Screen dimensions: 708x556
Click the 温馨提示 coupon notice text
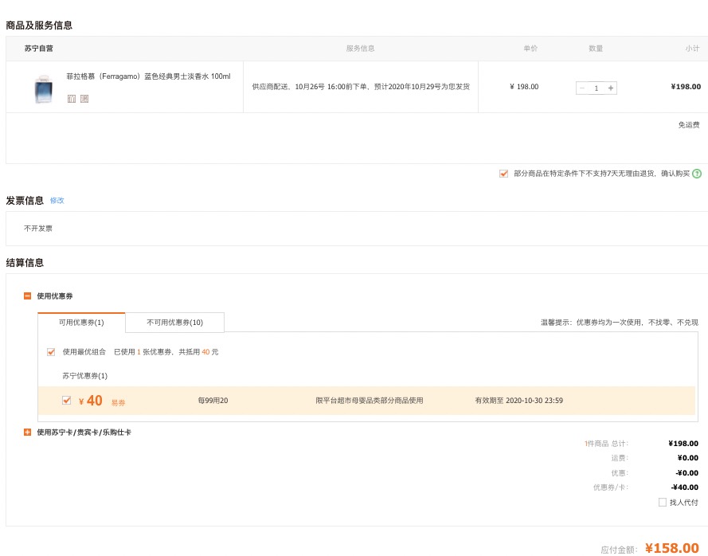click(620, 323)
